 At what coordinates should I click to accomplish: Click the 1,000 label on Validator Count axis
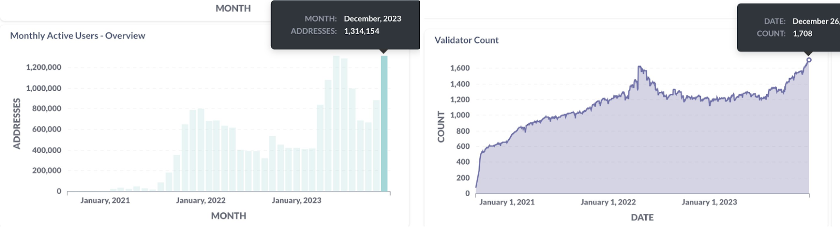(460, 115)
